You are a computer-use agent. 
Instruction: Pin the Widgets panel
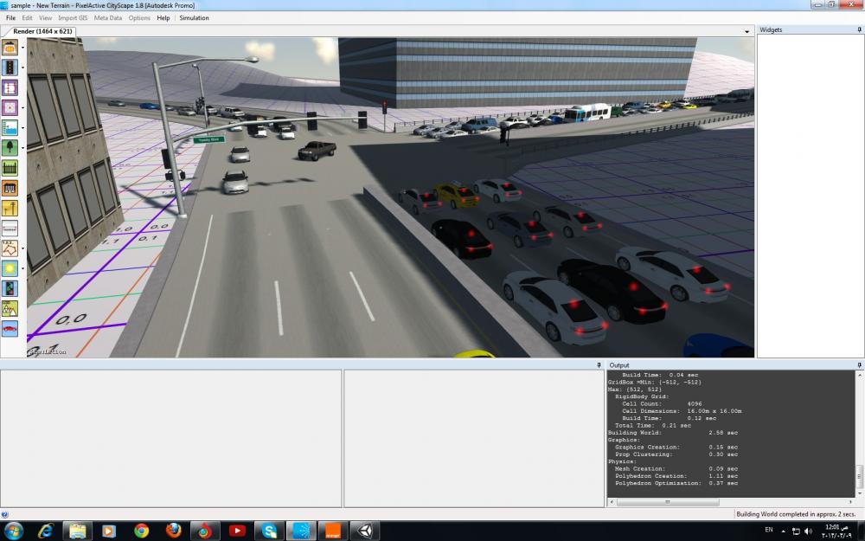860,29
